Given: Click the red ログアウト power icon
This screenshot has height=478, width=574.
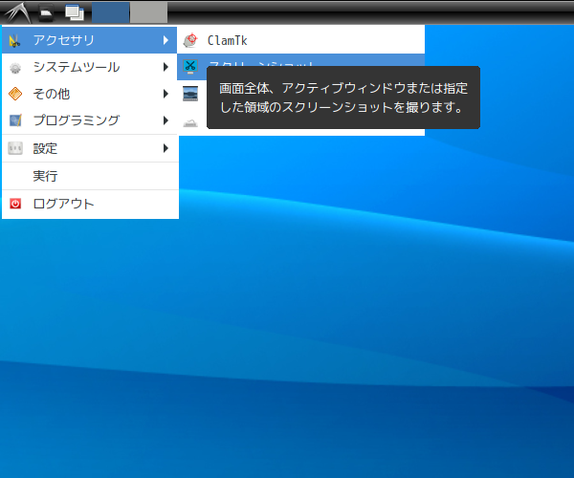Looking at the screenshot, I should tap(15, 204).
